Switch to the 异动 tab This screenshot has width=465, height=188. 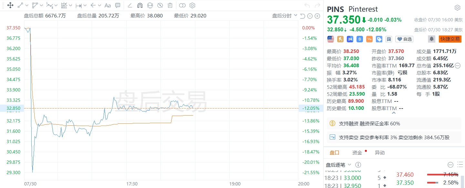click(x=380, y=152)
